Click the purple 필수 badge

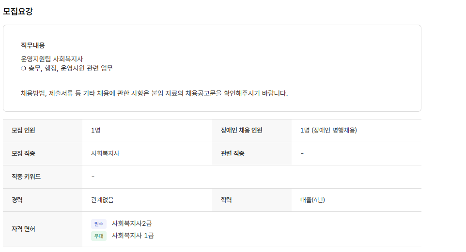click(x=98, y=224)
